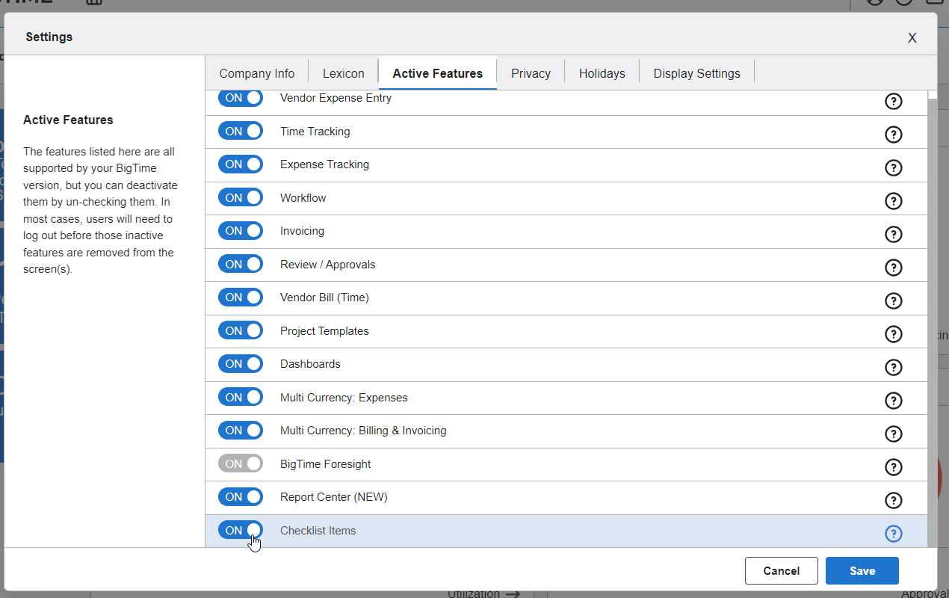The image size is (949, 598).
Task: Switch to the Privacy tab
Action: click(531, 73)
